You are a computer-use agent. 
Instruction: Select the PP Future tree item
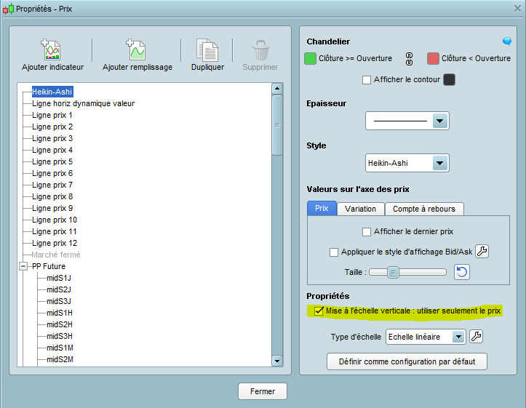[49, 266]
